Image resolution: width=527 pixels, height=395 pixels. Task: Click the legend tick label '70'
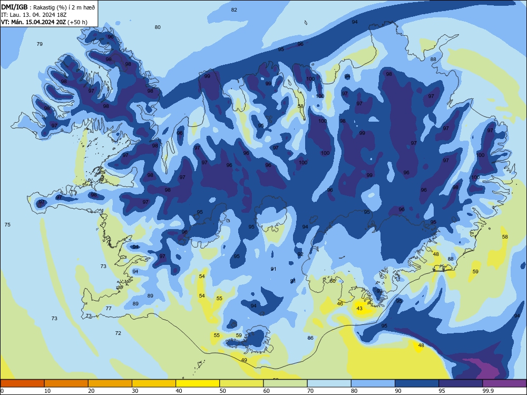[x=310, y=391]
